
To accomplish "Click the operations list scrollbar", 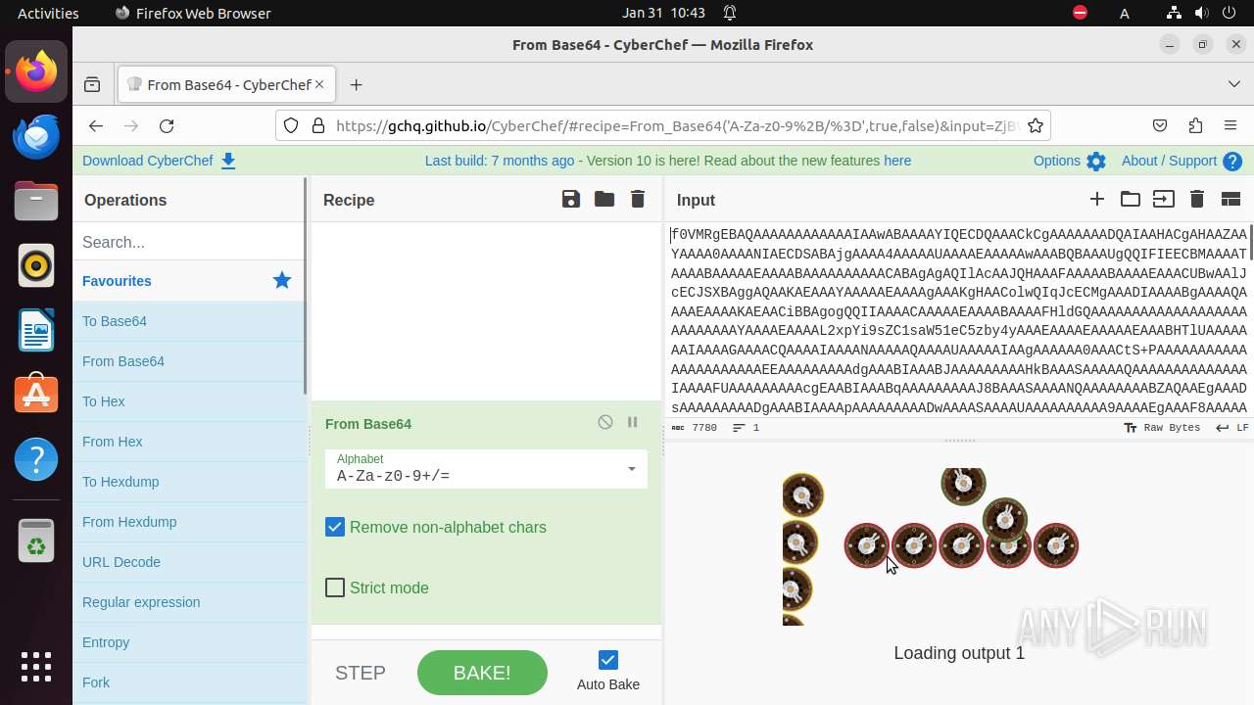I will pyautogui.click(x=306, y=286).
